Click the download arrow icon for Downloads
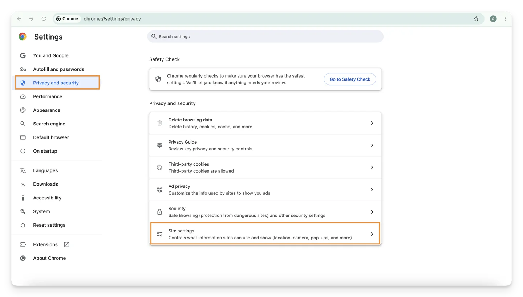Screen dimensions: 523x297 point(23,184)
